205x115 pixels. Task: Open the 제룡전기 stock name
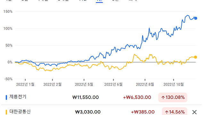point(18,97)
